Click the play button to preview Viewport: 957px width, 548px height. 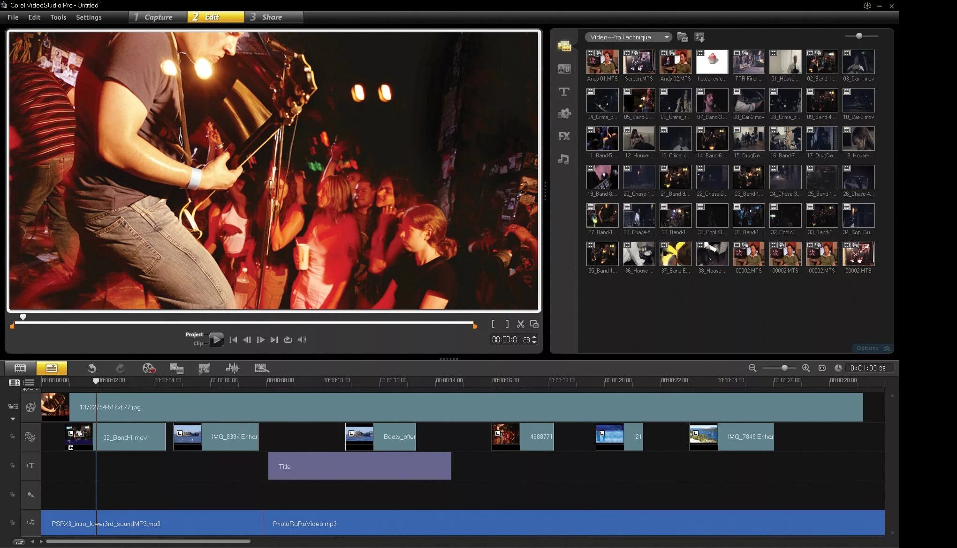pyautogui.click(x=217, y=339)
